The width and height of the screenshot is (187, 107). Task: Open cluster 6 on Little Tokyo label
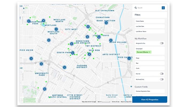tap(99, 37)
